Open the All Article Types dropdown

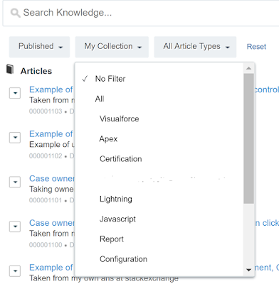(195, 47)
